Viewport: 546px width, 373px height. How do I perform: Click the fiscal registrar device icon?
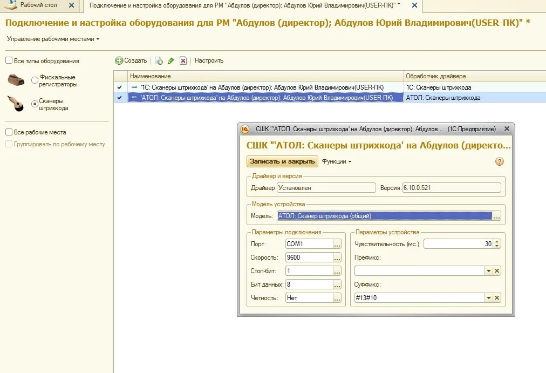16,80
